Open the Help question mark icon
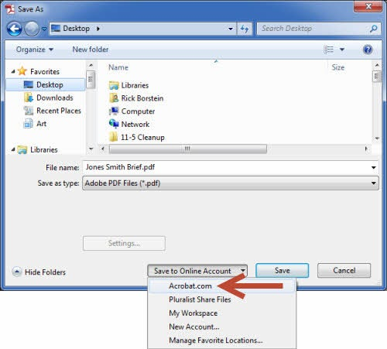This screenshot has height=349, width=387. pyautogui.click(x=368, y=50)
